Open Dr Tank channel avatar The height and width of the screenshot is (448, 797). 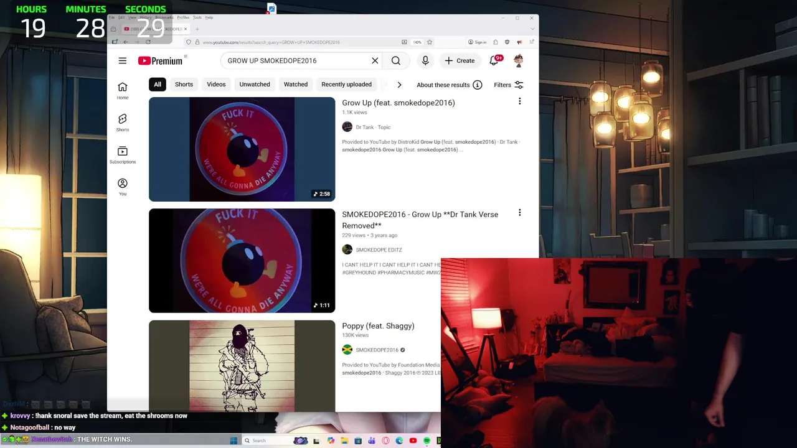pos(347,127)
